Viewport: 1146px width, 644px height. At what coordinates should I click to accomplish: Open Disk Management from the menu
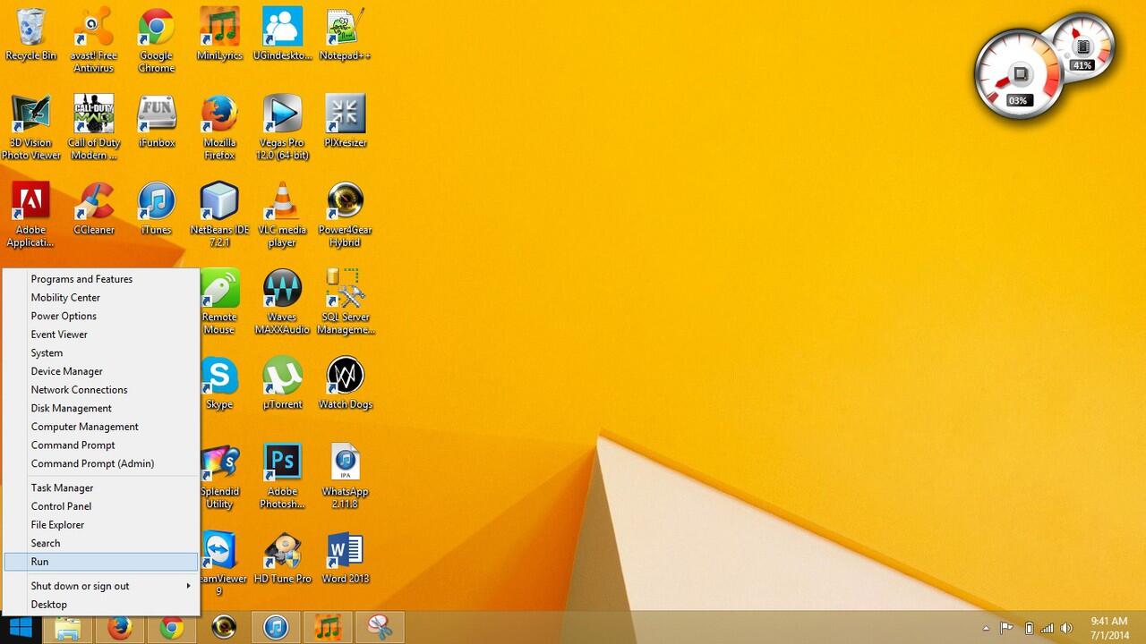(101, 408)
